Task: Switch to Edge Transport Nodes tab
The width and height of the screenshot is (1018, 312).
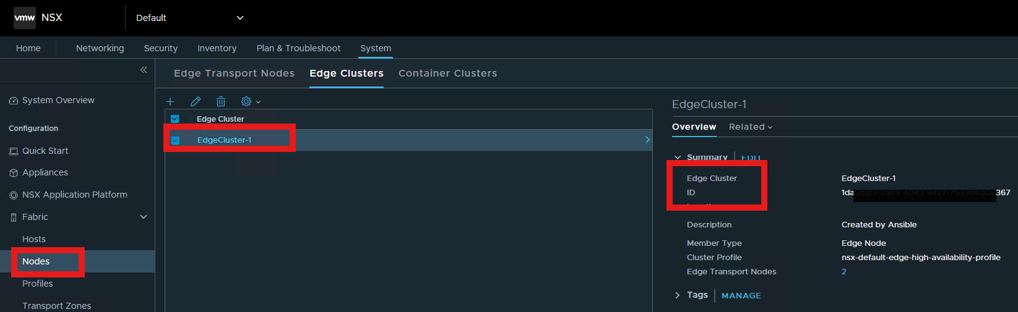Action: [234, 73]
